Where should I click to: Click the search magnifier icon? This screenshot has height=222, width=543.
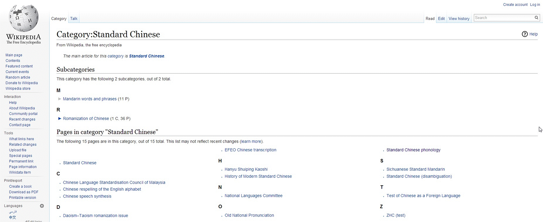(x=536, y=18)
